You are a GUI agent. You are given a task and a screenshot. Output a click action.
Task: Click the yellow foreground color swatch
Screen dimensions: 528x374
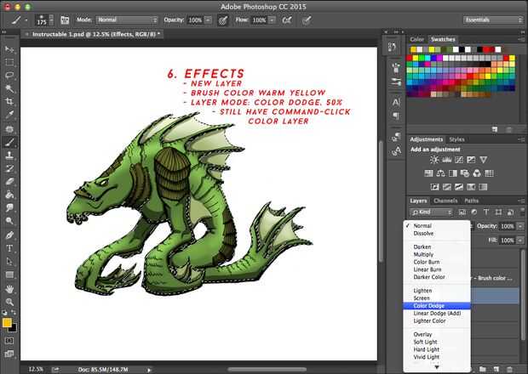7,322
